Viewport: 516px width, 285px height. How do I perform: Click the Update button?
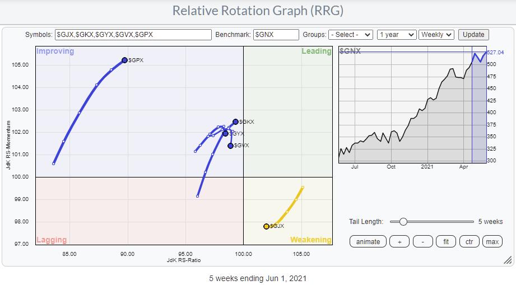coord(473,35)
